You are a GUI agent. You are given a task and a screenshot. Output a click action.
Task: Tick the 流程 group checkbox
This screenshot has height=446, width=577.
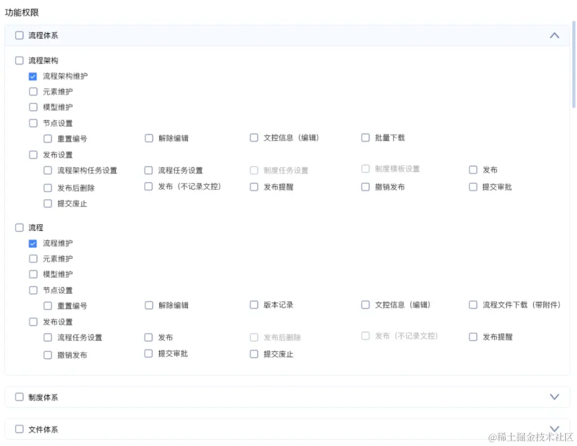(x=19, y=228)
